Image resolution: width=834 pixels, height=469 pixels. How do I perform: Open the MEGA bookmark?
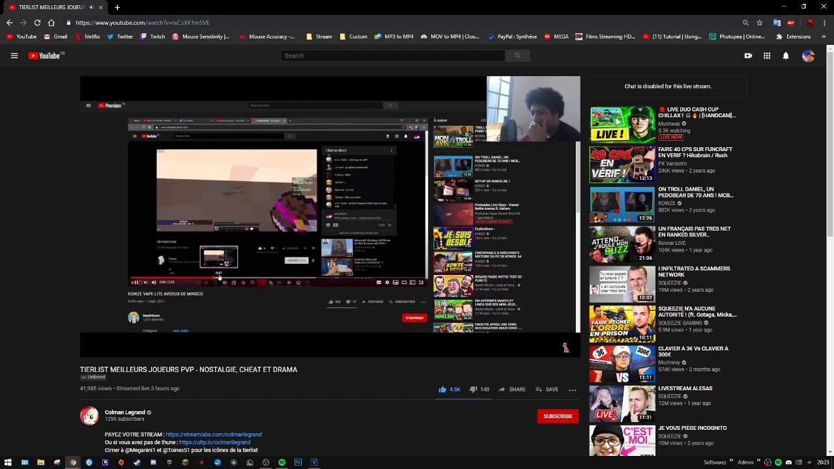[557, 36]
